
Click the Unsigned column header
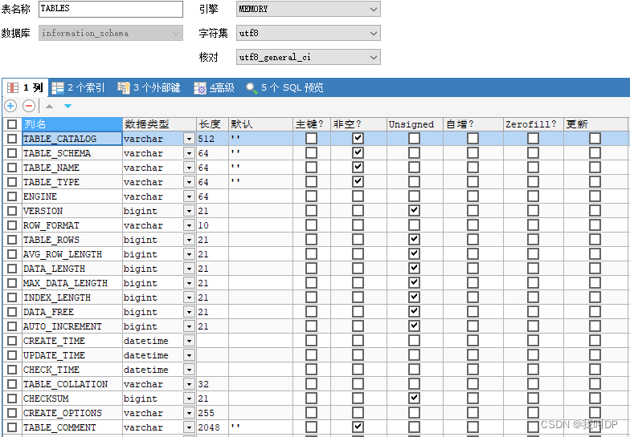point(415,124)
